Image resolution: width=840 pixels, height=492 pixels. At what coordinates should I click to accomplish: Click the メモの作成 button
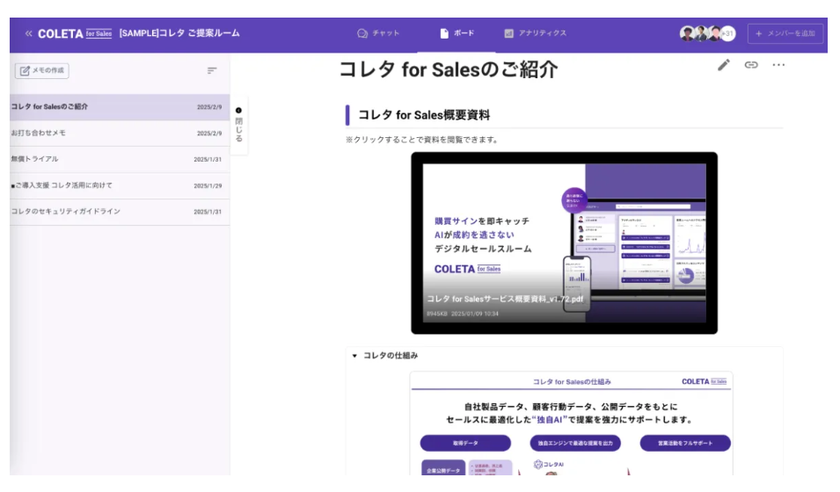[x=42, y=71]
